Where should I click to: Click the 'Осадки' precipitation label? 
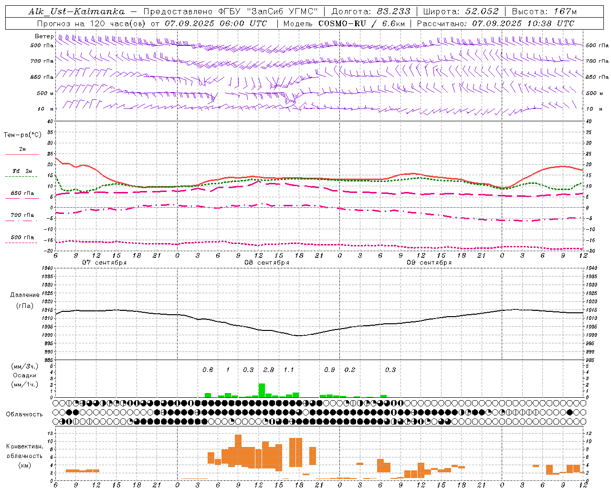pyautogui.click(x=25, y=375)
